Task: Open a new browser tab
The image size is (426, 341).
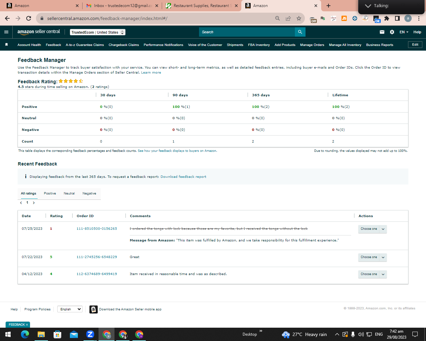Action: 328,6
